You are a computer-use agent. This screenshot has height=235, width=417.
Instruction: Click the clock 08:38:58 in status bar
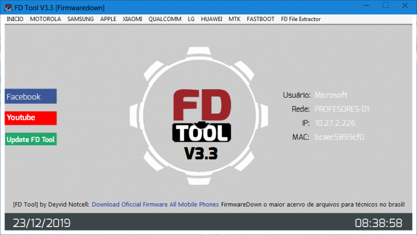pyautogui.click(x=378, y=223)
